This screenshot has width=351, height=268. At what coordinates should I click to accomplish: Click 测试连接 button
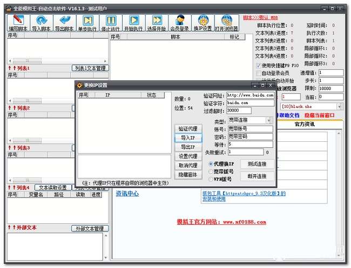click(257, 164)
